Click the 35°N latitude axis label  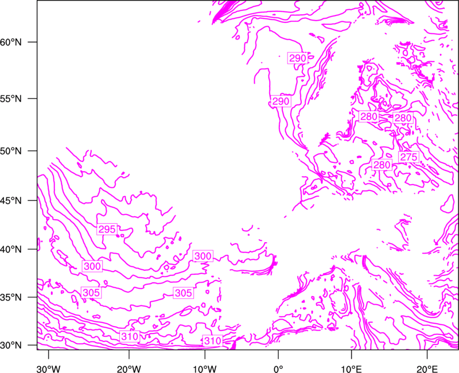tap(11, 297)
